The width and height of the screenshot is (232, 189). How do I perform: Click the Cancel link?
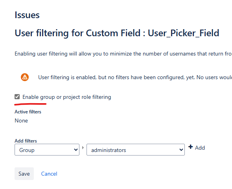pos(49,174)
